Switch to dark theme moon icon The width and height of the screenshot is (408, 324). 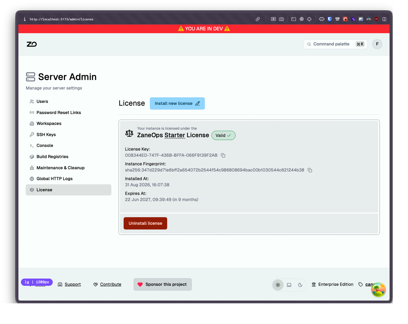tap(300, 285)
